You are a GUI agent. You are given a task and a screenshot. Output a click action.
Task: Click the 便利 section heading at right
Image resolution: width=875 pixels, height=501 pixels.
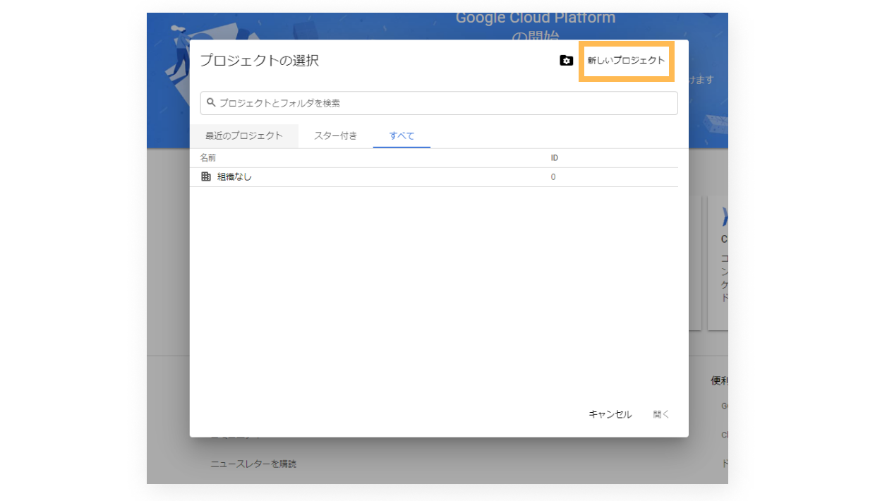point(719,381)
